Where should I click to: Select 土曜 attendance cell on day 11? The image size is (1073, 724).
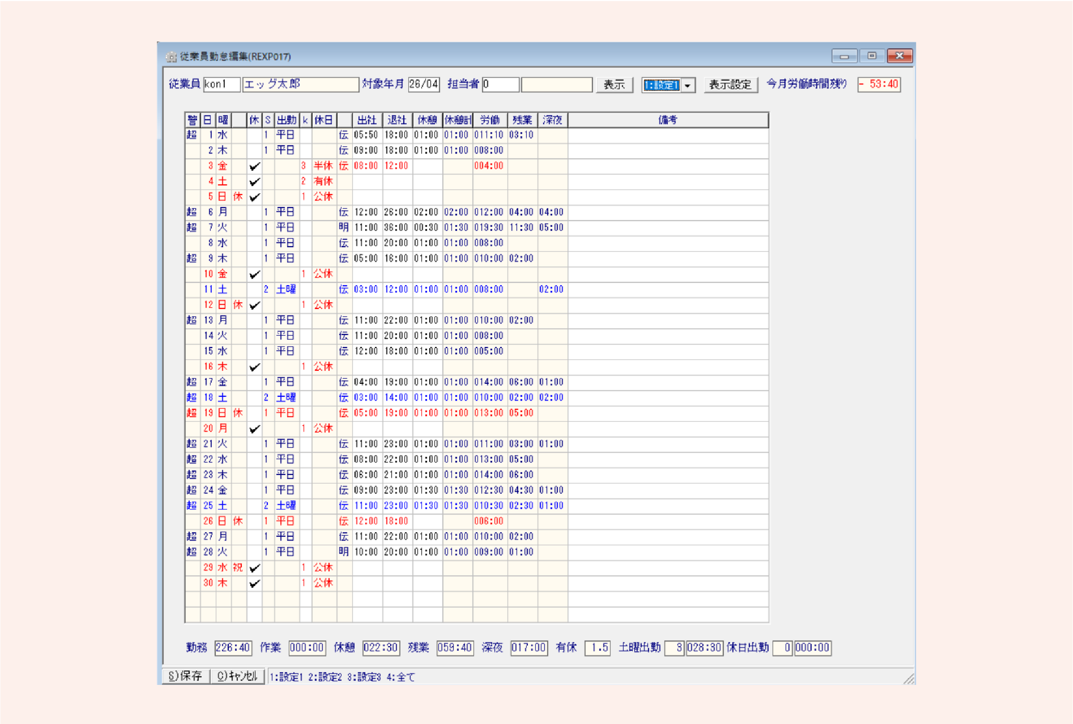pos(286,290)
